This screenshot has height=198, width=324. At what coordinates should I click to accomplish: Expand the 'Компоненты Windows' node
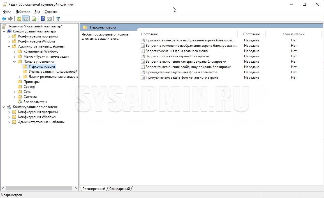tap(15, 51)
